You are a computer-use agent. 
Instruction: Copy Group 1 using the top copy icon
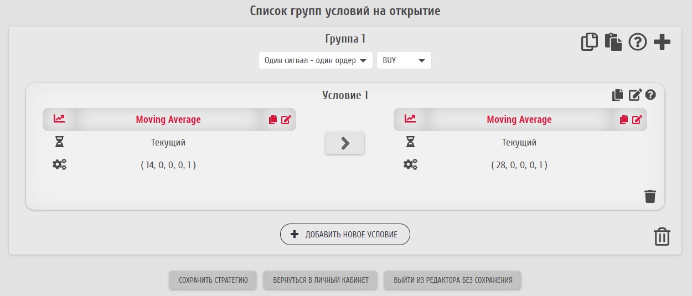pos(590,42)
